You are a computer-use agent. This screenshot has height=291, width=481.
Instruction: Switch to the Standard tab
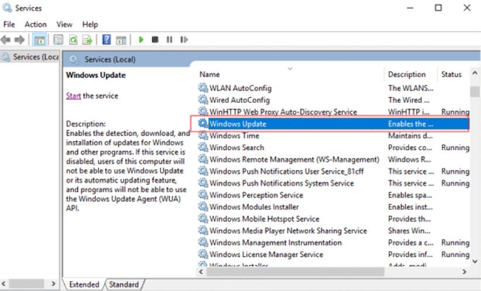[x=124, y=284]
